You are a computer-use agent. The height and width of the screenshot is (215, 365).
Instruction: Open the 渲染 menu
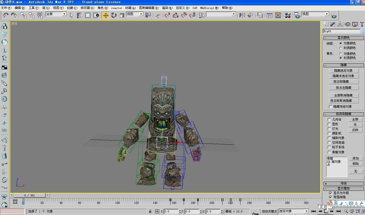click(167, 8)
